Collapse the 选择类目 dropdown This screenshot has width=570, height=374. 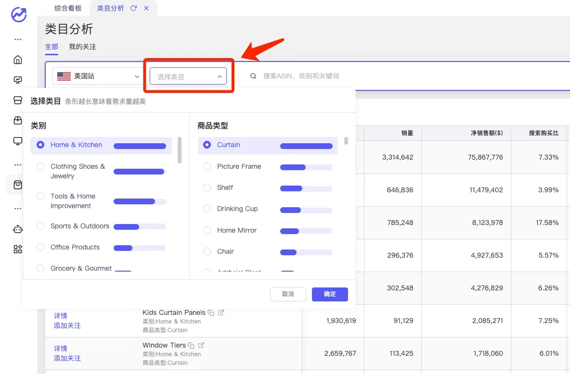[188, 76]
